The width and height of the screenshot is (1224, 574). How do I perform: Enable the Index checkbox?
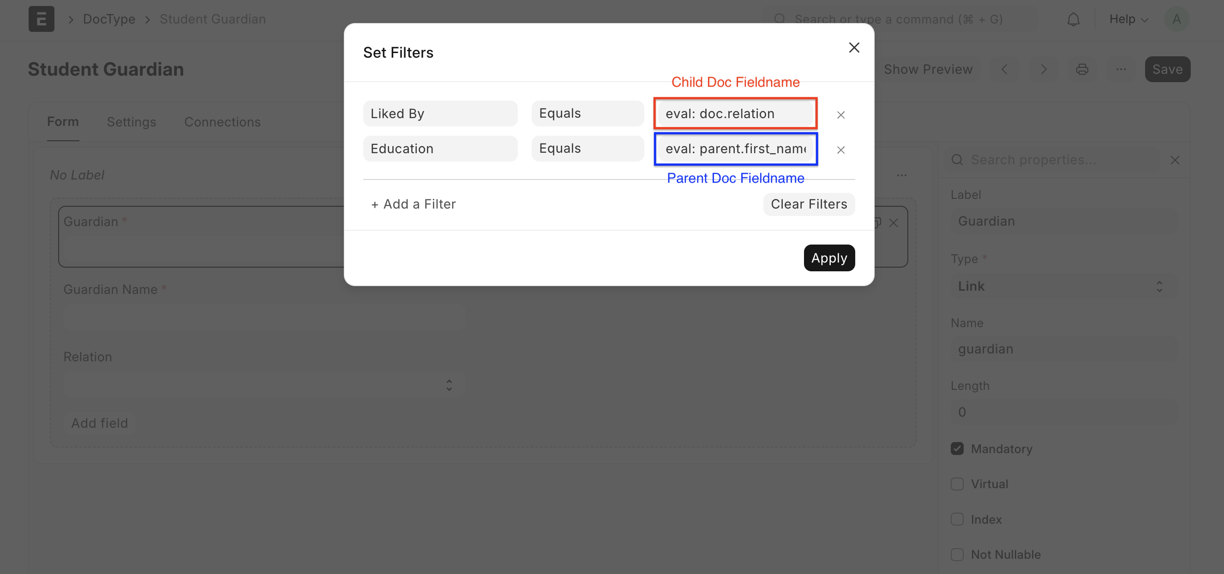click(x=957, y=519)
